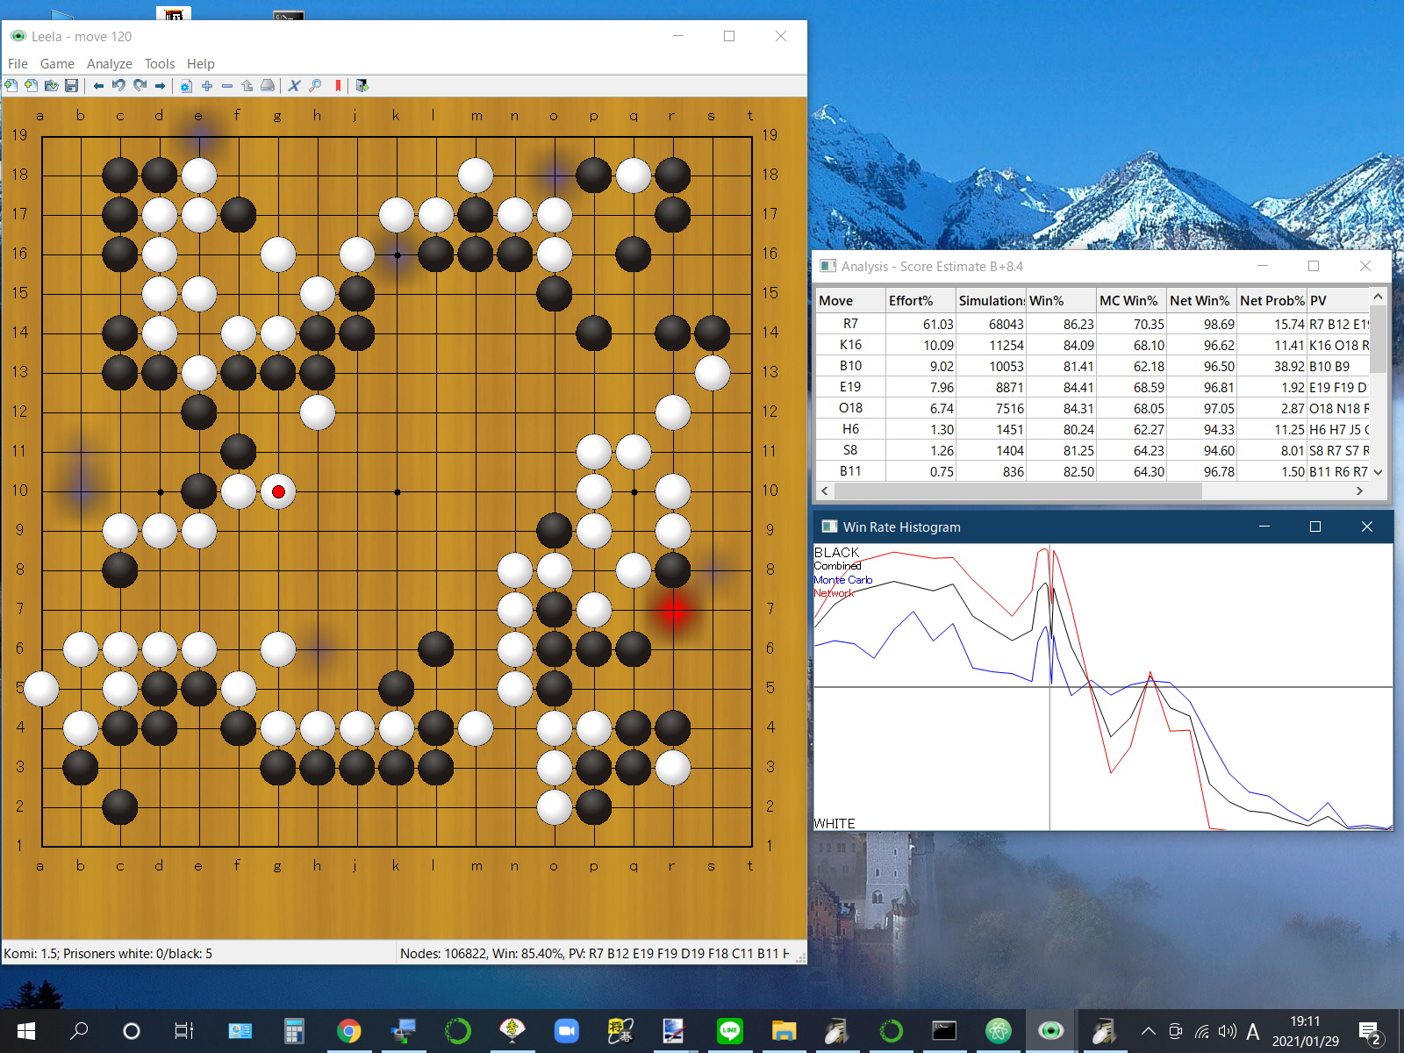Click the printer icon in the toolbar
This screenshot has height=1053, width=1404.
coord(268,86)
